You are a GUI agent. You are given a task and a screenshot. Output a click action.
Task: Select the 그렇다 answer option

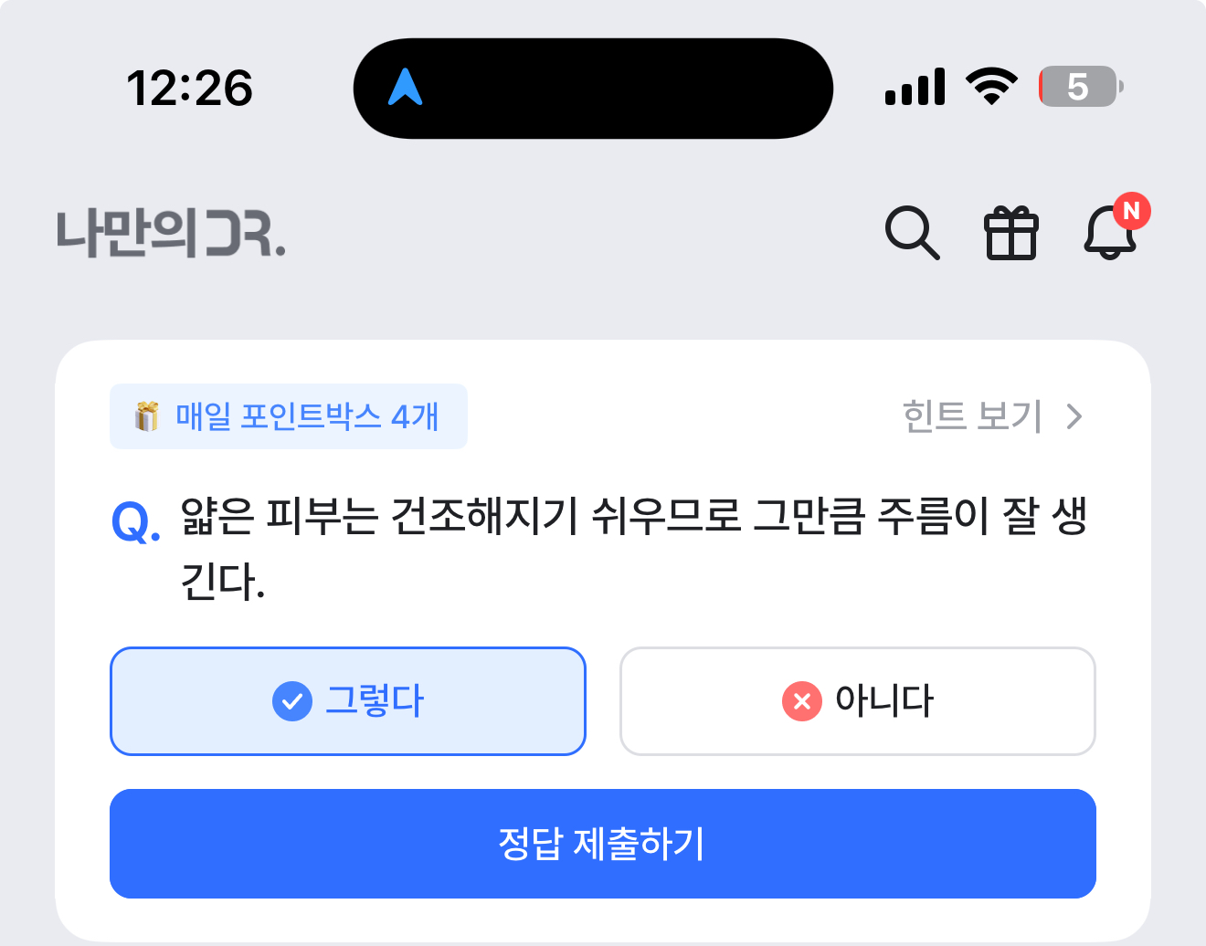click(348, 701)
